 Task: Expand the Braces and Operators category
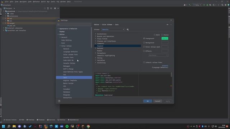[x=96, y=36]
